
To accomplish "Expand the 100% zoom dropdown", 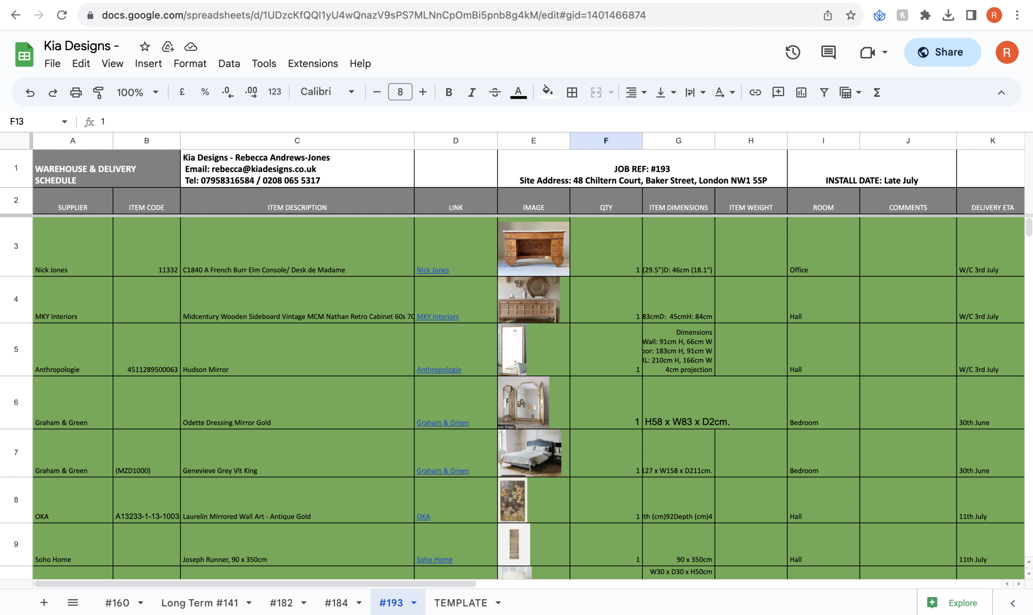I will (x=137, y=92).
